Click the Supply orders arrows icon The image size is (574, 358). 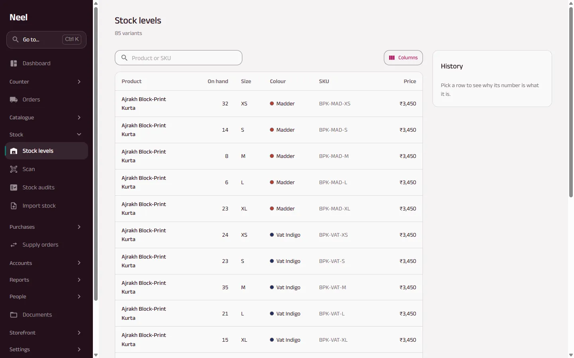[x=14, y=245]
